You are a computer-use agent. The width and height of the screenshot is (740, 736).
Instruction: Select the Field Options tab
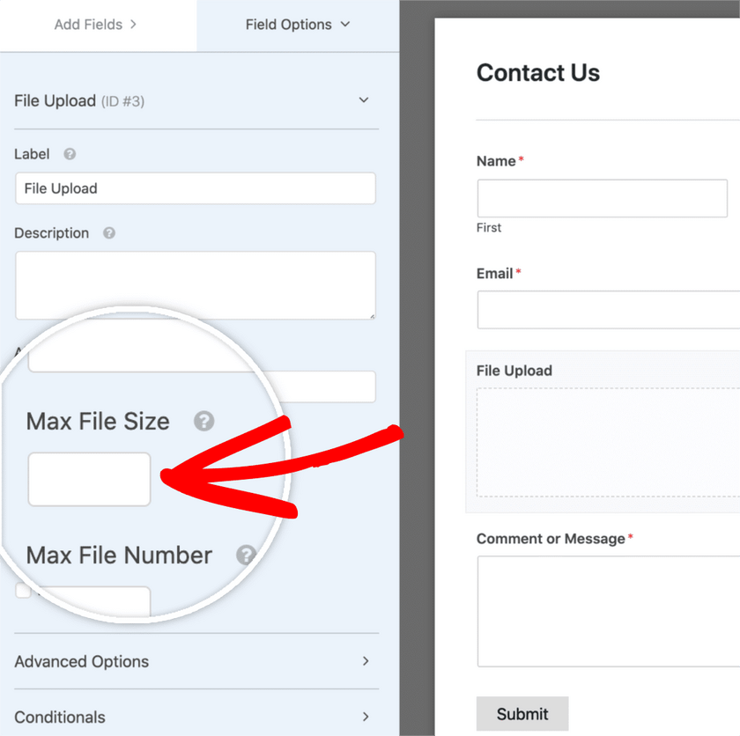pyautogui.click(x=298, y=25)
